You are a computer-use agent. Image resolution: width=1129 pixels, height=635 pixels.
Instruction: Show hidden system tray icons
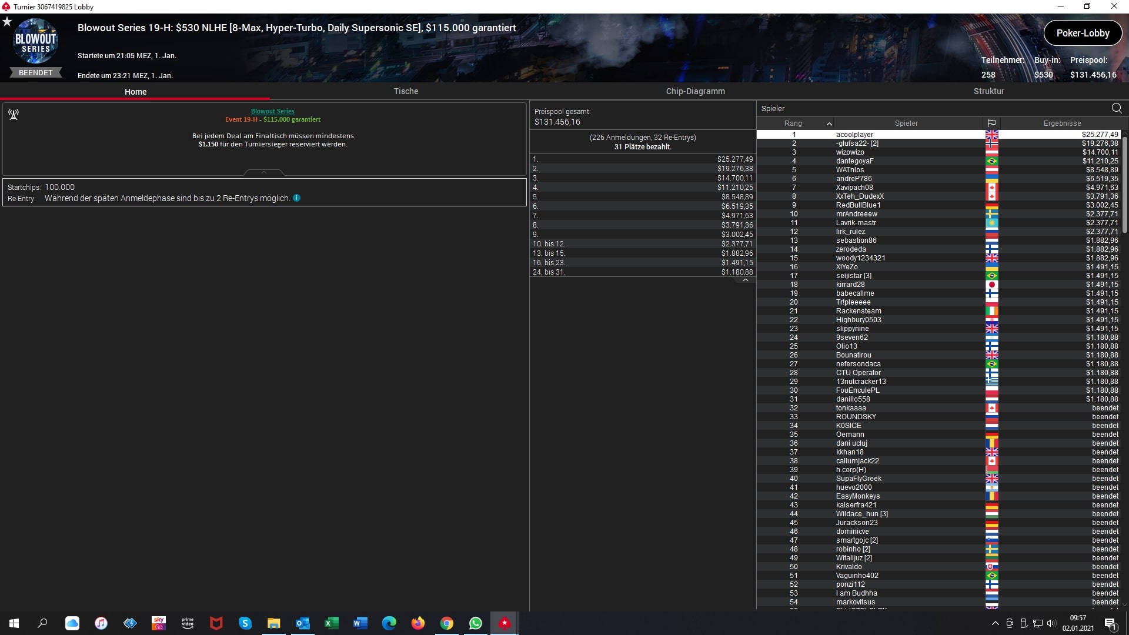point(995,623)
